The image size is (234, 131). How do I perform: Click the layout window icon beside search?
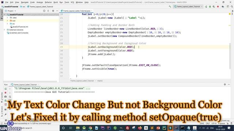tap(228, 7)
